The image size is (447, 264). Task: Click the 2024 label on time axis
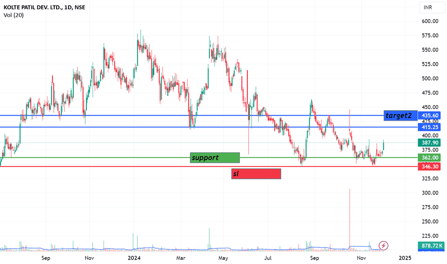pyautogui.click(x=134, y=258)
